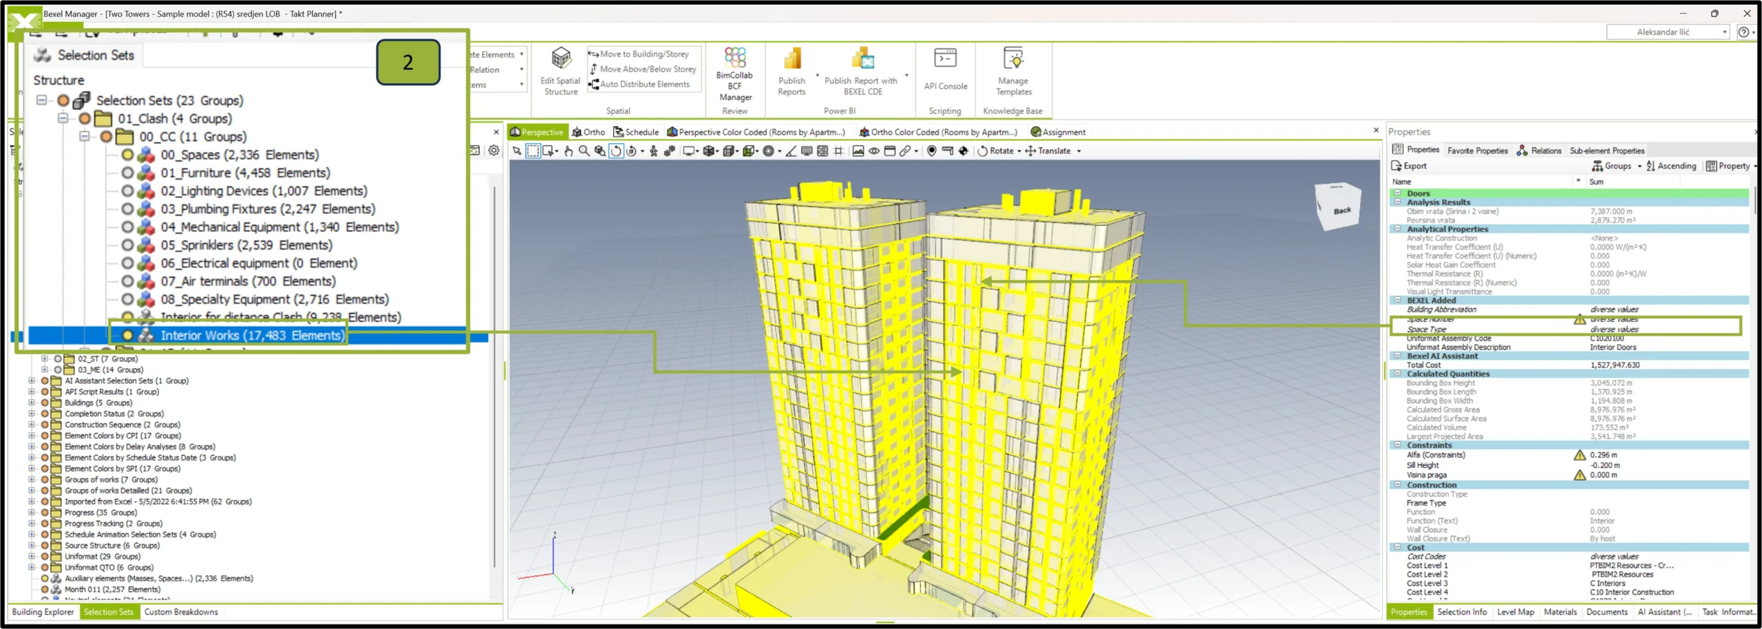Viewport: 1762px width, 629px height.
Task: Click the location pin marker icon
Action: pyautogui.click(x=931, y=151)
